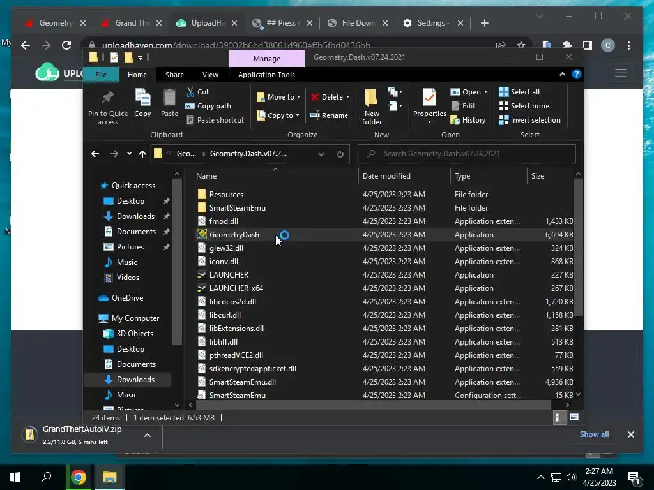Bookmark this page with star icon
Screen dimensions: 654x490
pos(521,45)
